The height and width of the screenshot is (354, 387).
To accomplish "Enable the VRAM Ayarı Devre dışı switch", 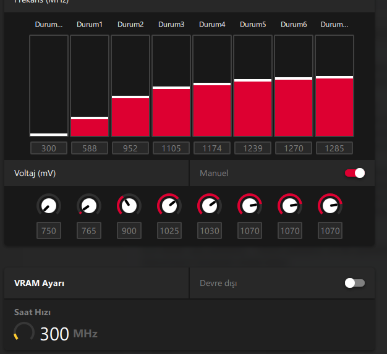I will [355, 283].
